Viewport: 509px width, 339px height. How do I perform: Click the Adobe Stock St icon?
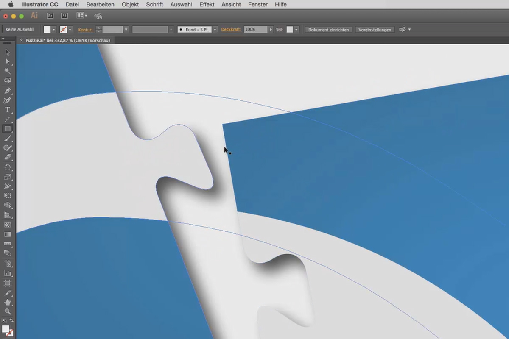[64, 16]
